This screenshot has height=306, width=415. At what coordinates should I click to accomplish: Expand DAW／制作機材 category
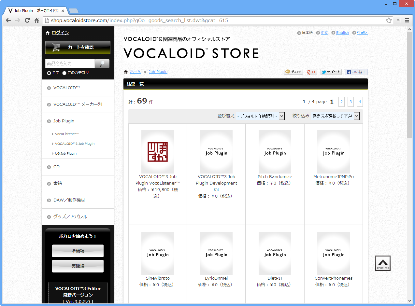78,200
